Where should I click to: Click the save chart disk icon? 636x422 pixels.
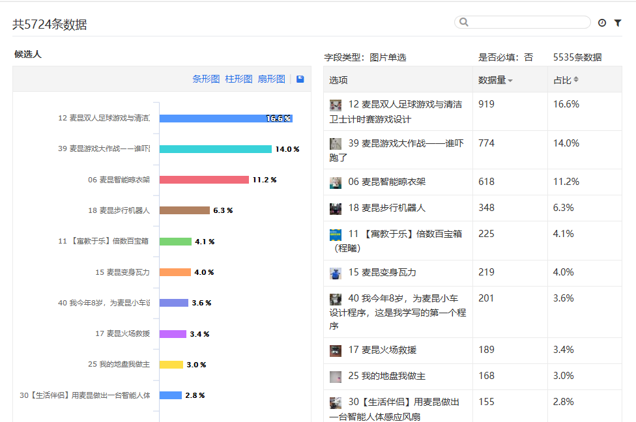coord(300,79)
